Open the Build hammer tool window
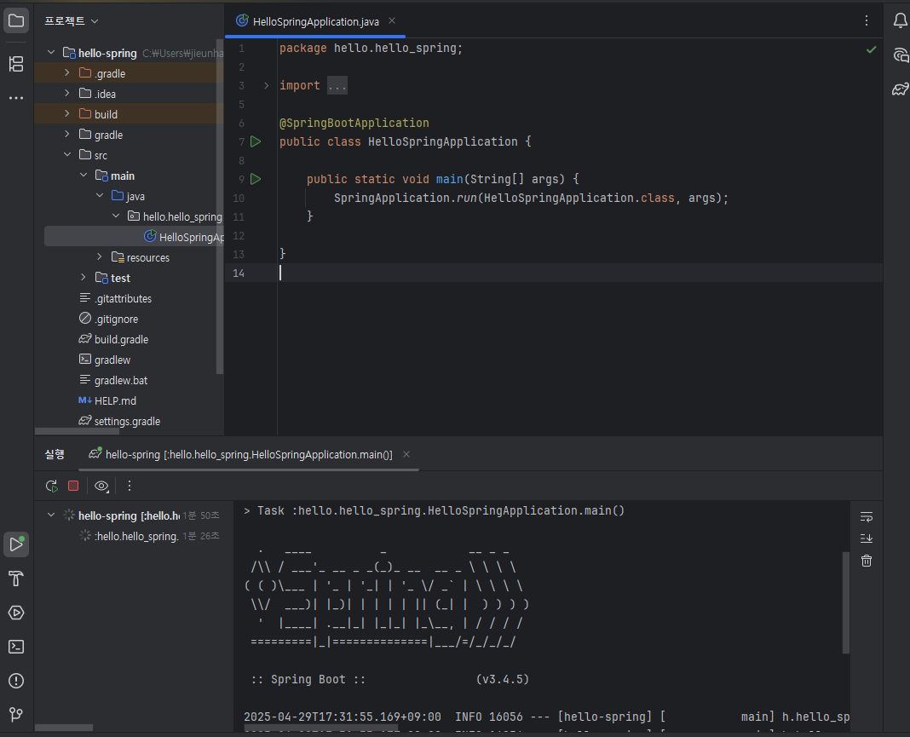This screenshot has width=910, height=737. (x=16, y=579)
